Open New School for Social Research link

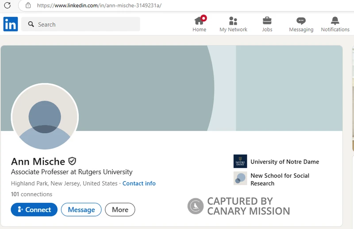pos(280,179)
